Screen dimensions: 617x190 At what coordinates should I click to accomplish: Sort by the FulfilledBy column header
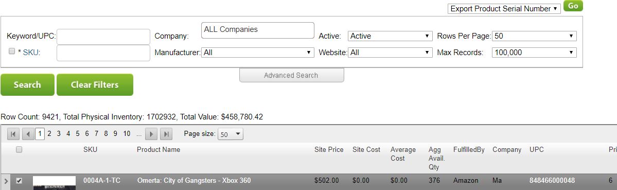(x=469, y=149)
